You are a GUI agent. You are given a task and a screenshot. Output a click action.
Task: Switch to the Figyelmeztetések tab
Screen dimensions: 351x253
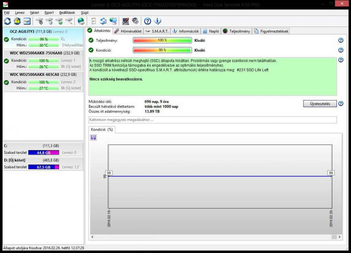point(271,31)
